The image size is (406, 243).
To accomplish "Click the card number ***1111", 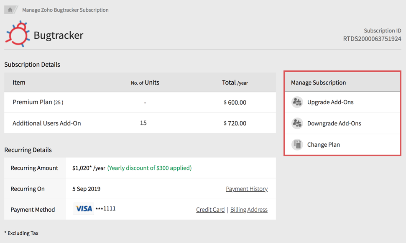I will click(x=106, y=209).
